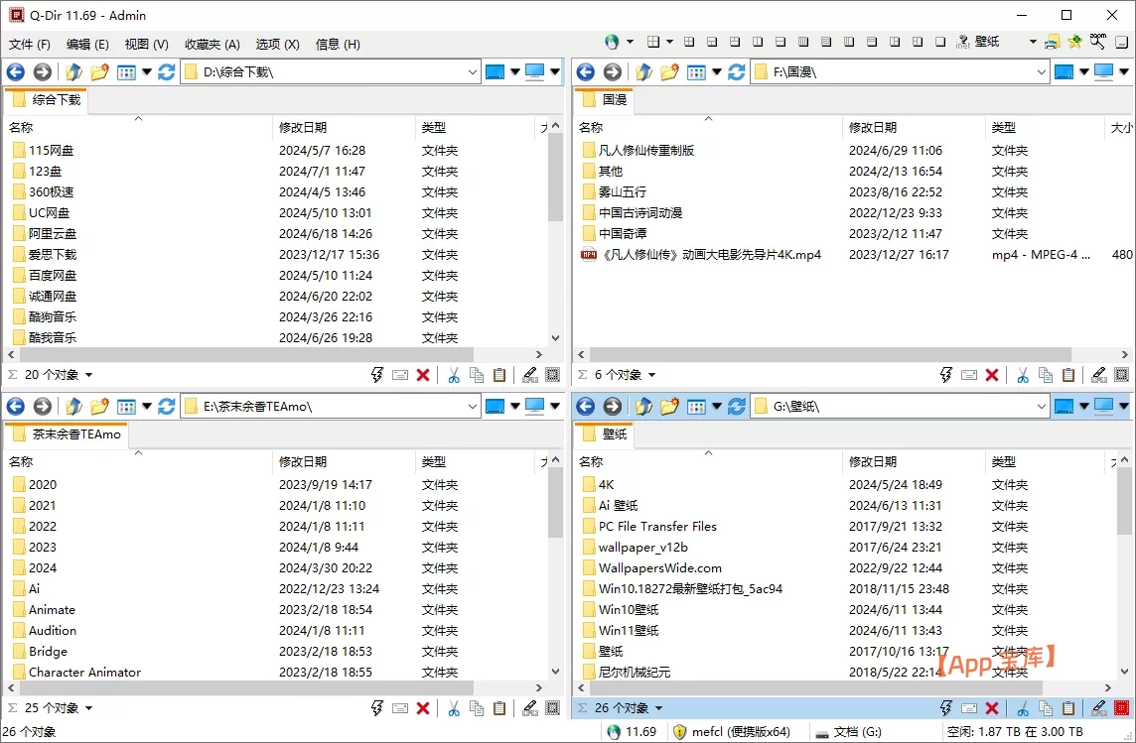Viewport: 1136px width, 743px height.
Task: Open the 4K folder in the 壁纸 pane
Action: (x=605, y=484)
